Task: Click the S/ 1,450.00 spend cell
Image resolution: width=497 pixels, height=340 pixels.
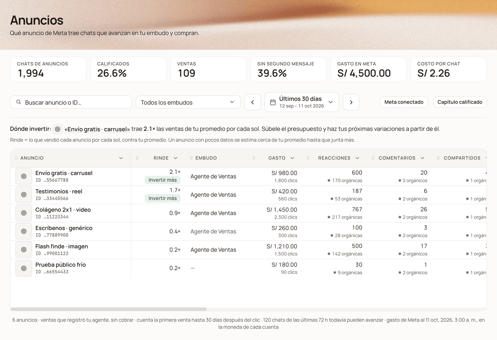Action: 282,210
